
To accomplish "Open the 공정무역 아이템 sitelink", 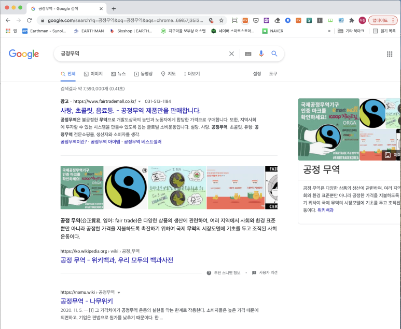I will (x=105, y=142).
